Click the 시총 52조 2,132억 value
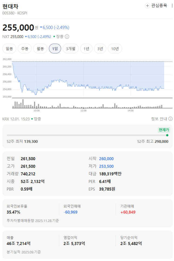The height and width of the screenshot is (261, 174). tap(32, 181)
